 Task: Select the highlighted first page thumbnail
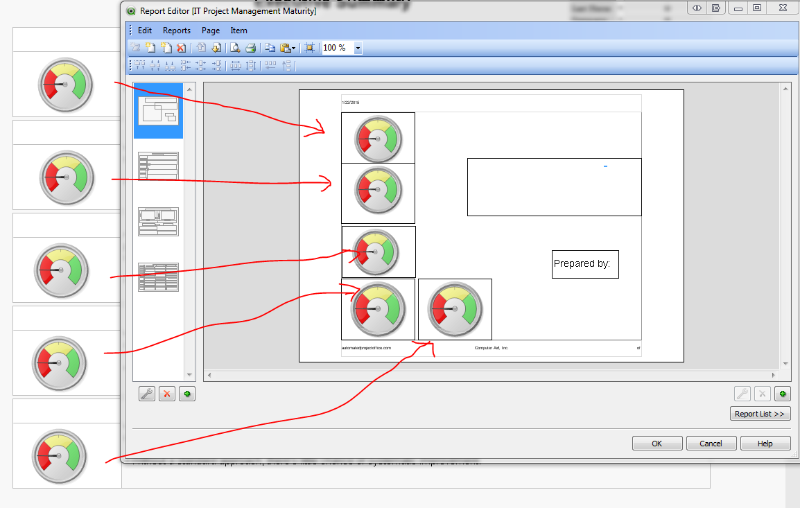tap(158, 111)
